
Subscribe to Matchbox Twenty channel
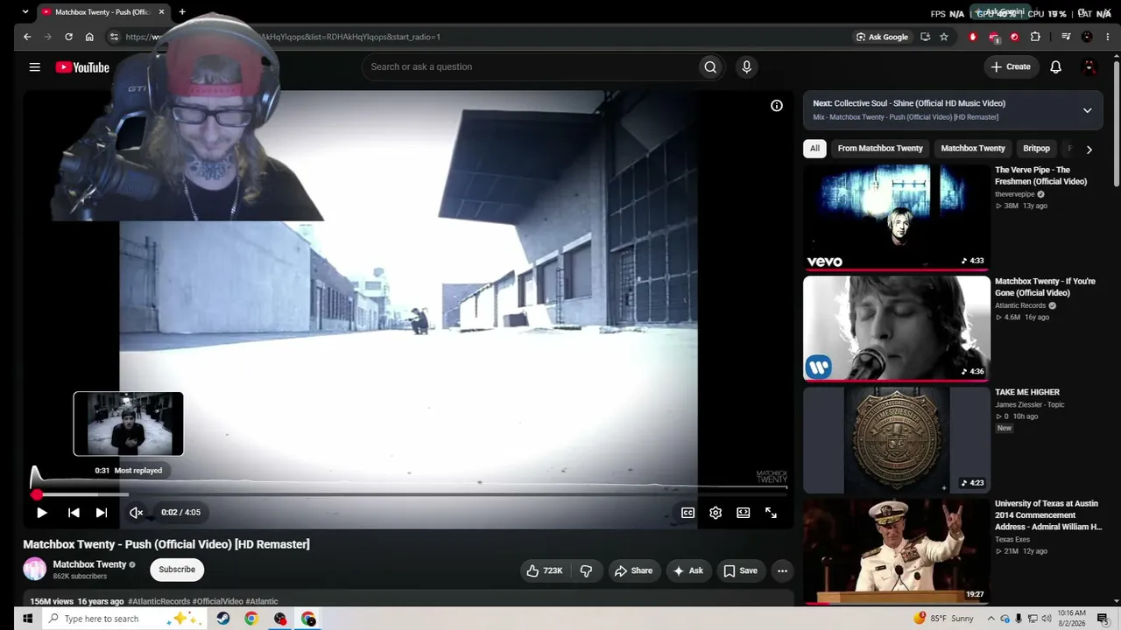[x=177, y=570]
